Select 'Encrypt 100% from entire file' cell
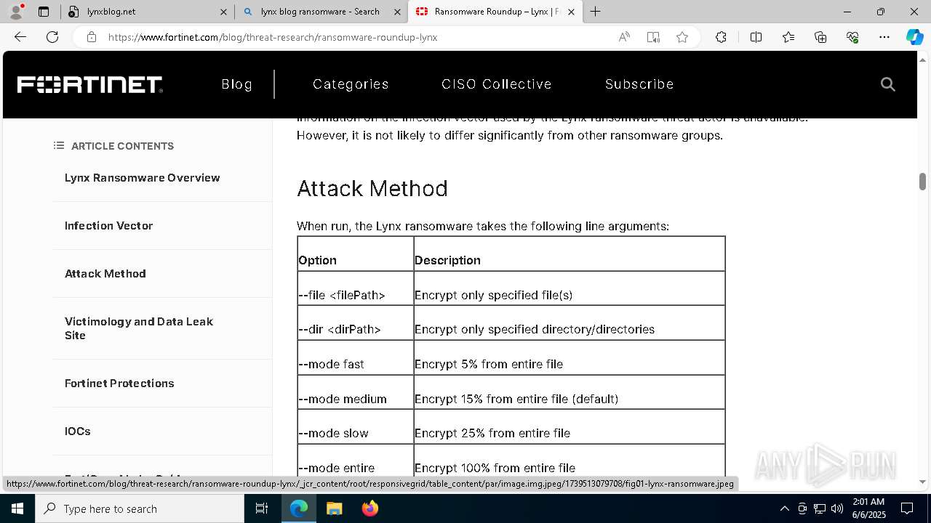The image size is (931, 523). 569,461
